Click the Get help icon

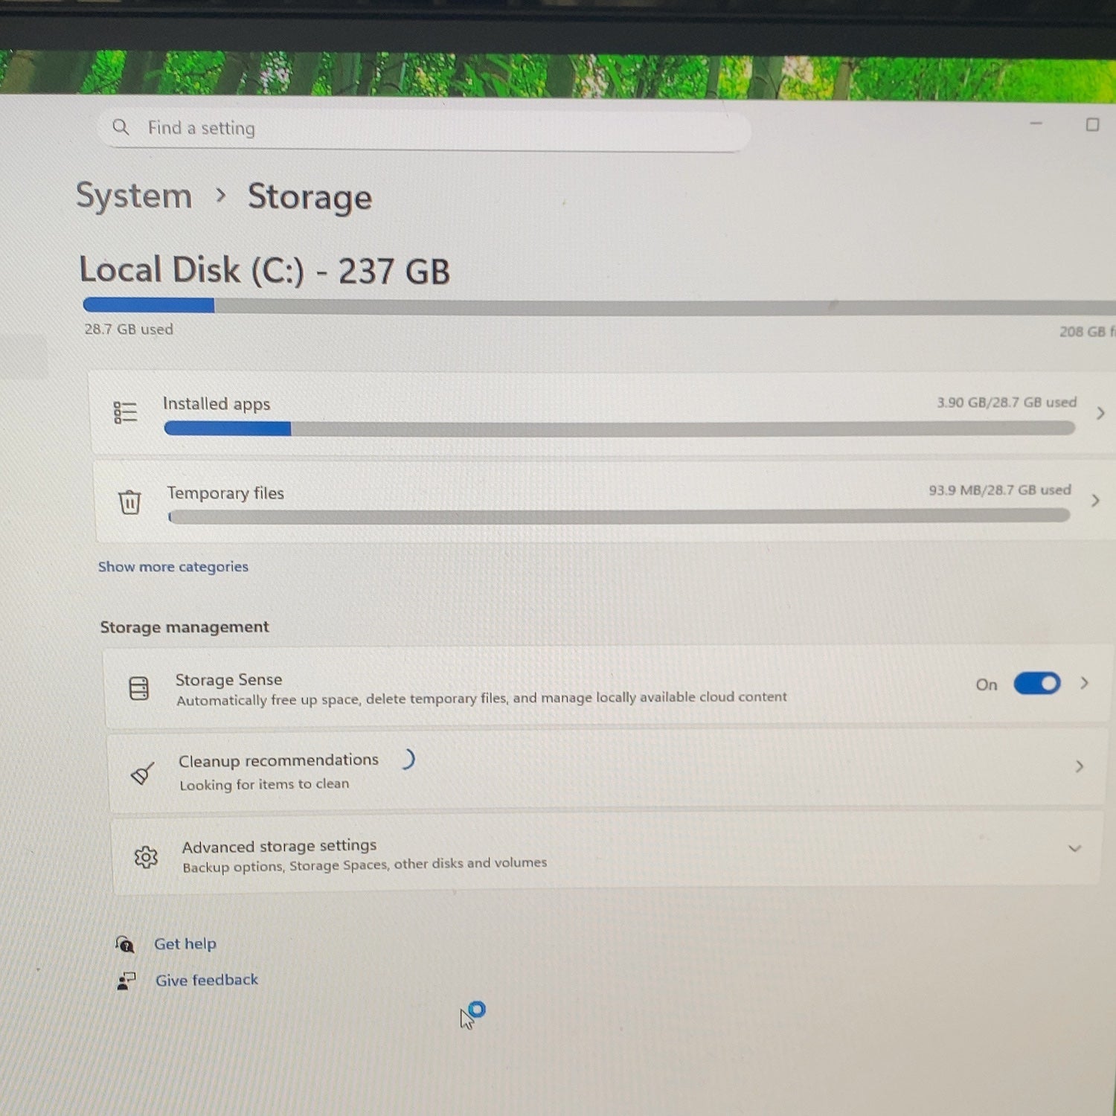[125, 944]
